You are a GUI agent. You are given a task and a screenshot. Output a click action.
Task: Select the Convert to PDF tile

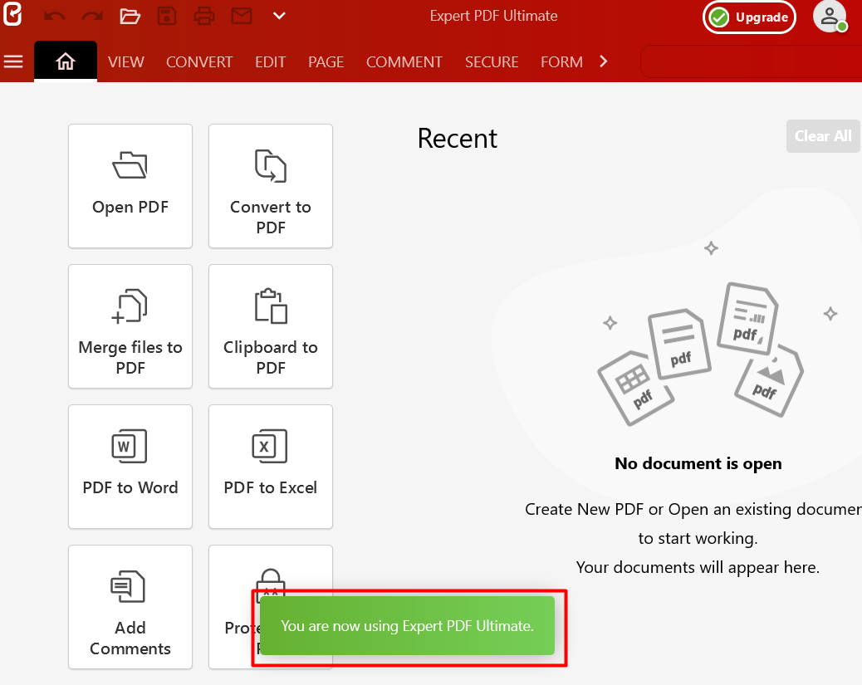[271, 186]
